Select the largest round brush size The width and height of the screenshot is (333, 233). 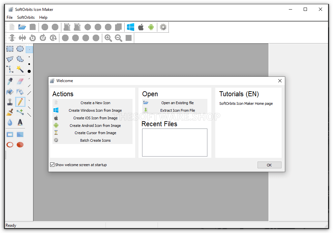29,71
